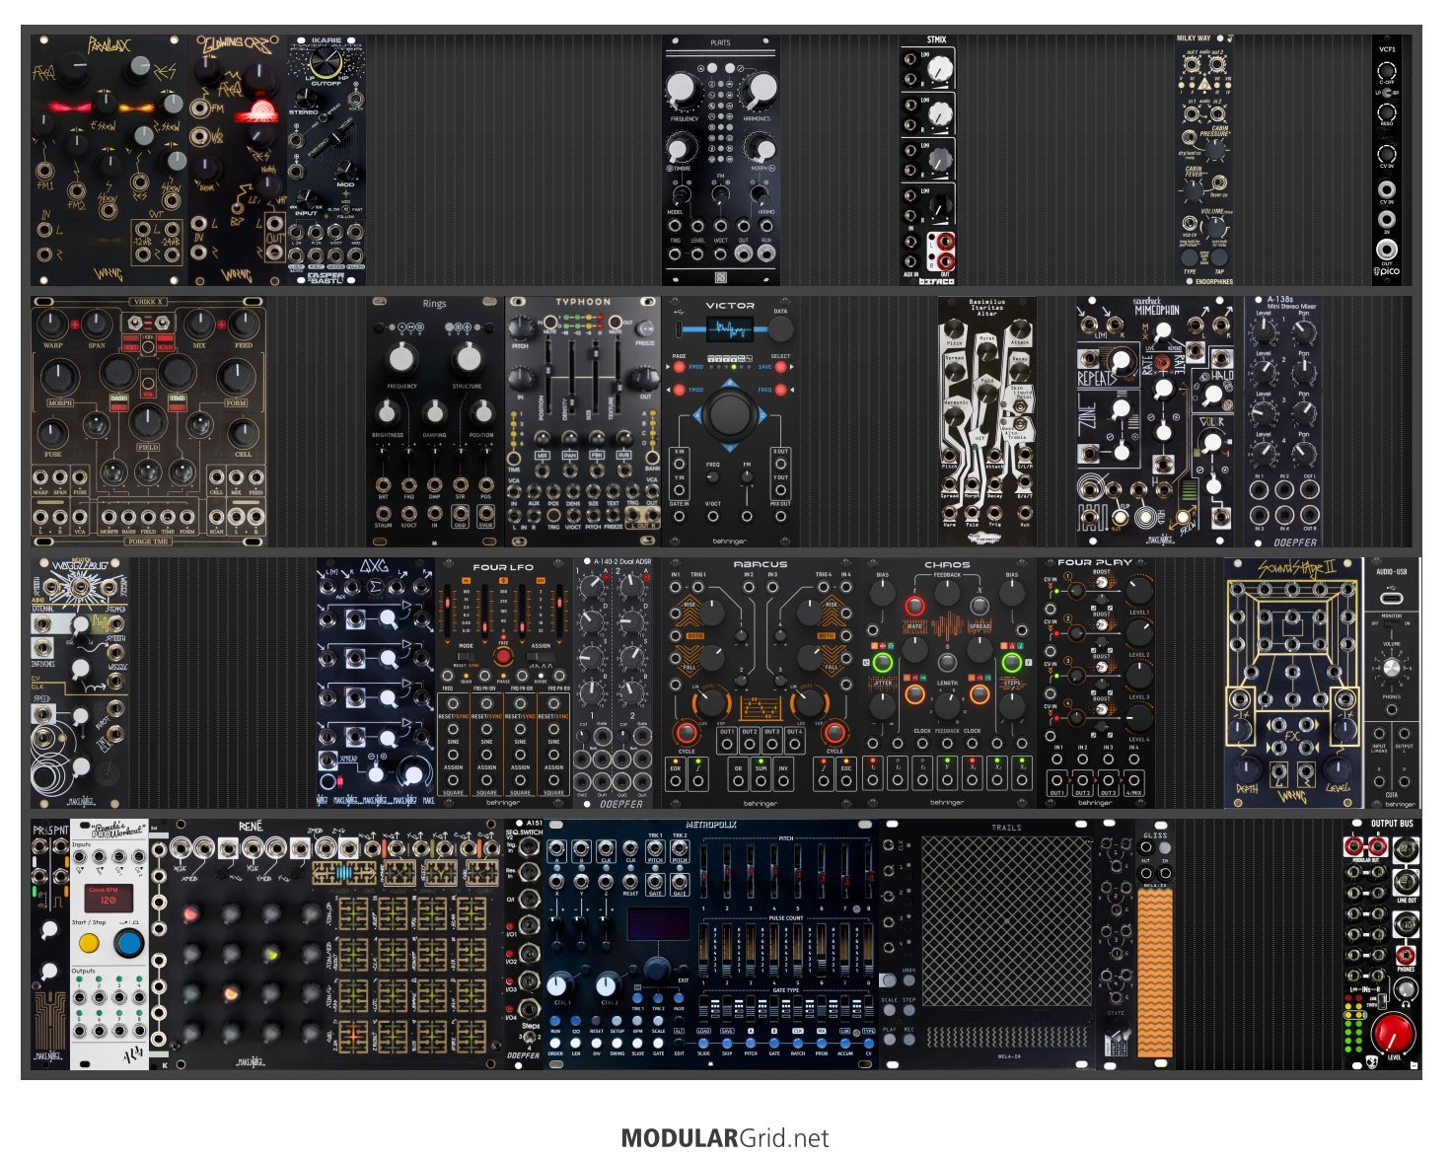Click the Metropolix CTRL 2 knob

click(608, 984)
